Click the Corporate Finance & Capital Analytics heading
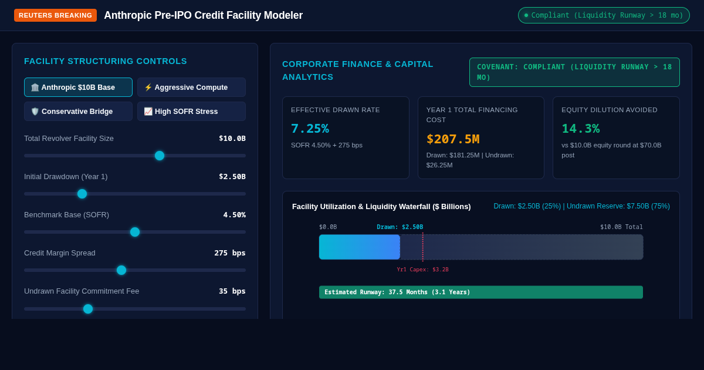Image resolution: width=704 pixels, height=370 pixels. tap(358, 70)
